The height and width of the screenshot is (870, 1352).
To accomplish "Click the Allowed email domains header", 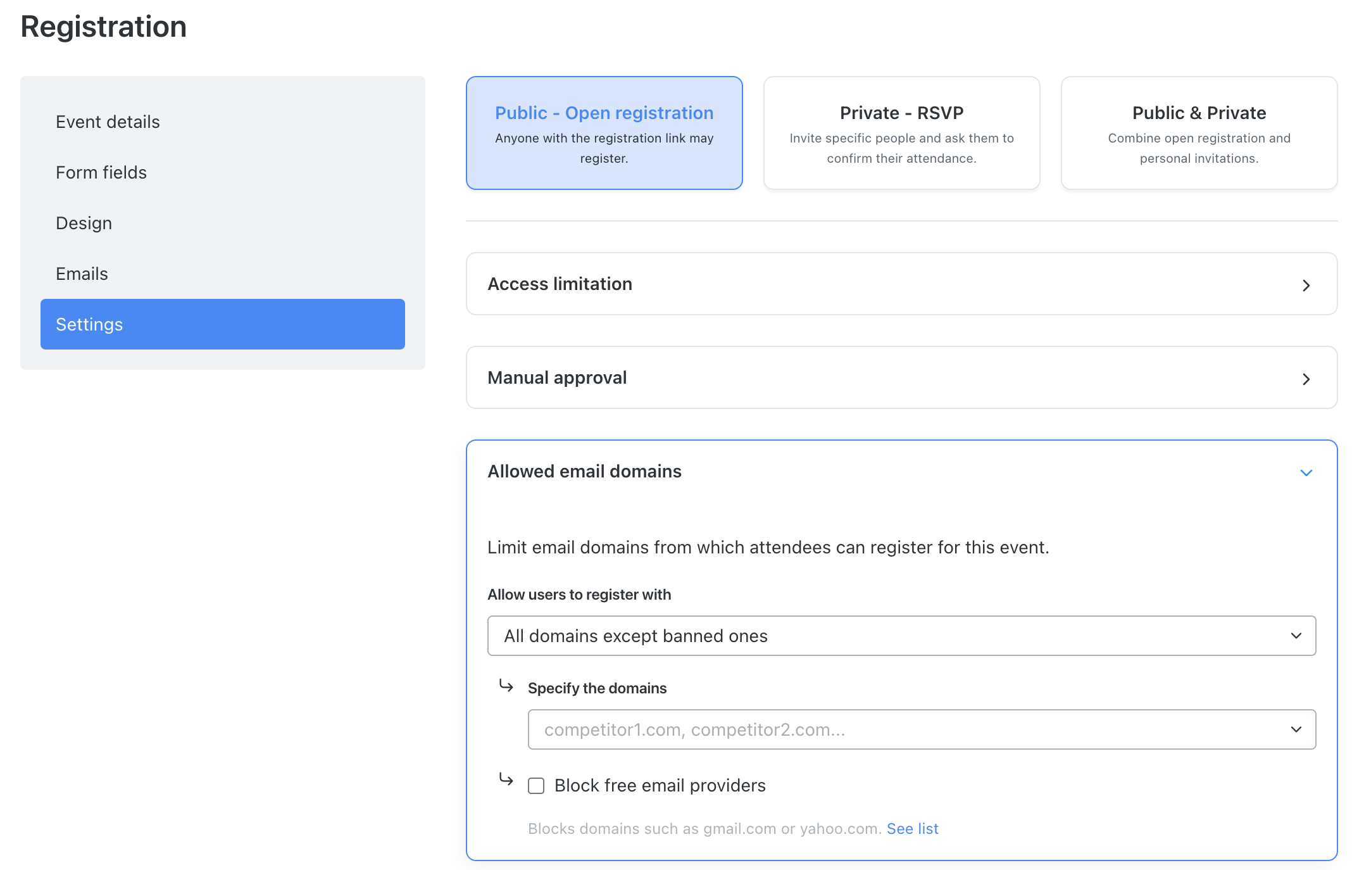I will tap(584, 472).
